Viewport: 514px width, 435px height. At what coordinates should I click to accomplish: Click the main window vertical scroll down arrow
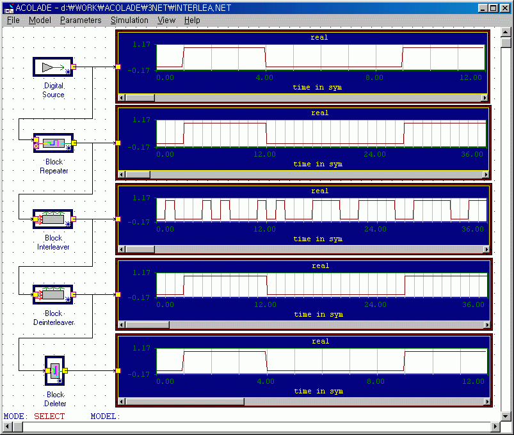506,416
